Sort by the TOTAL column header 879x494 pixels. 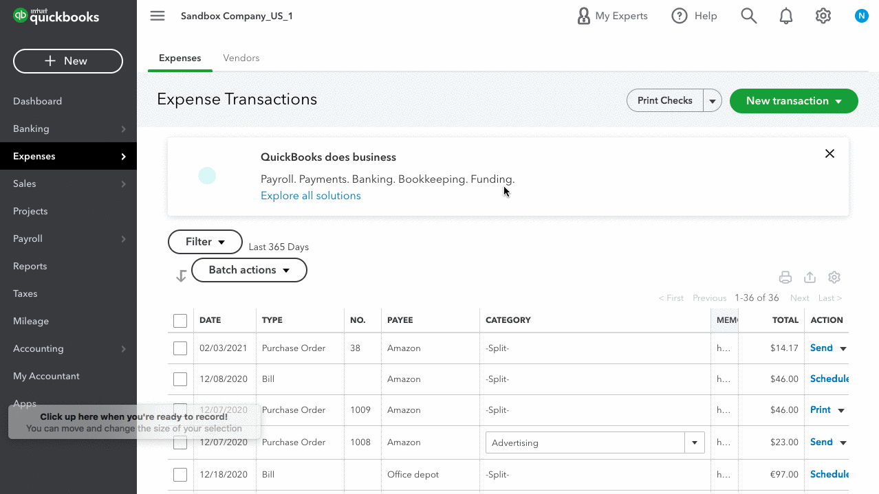tap(785, 320)
